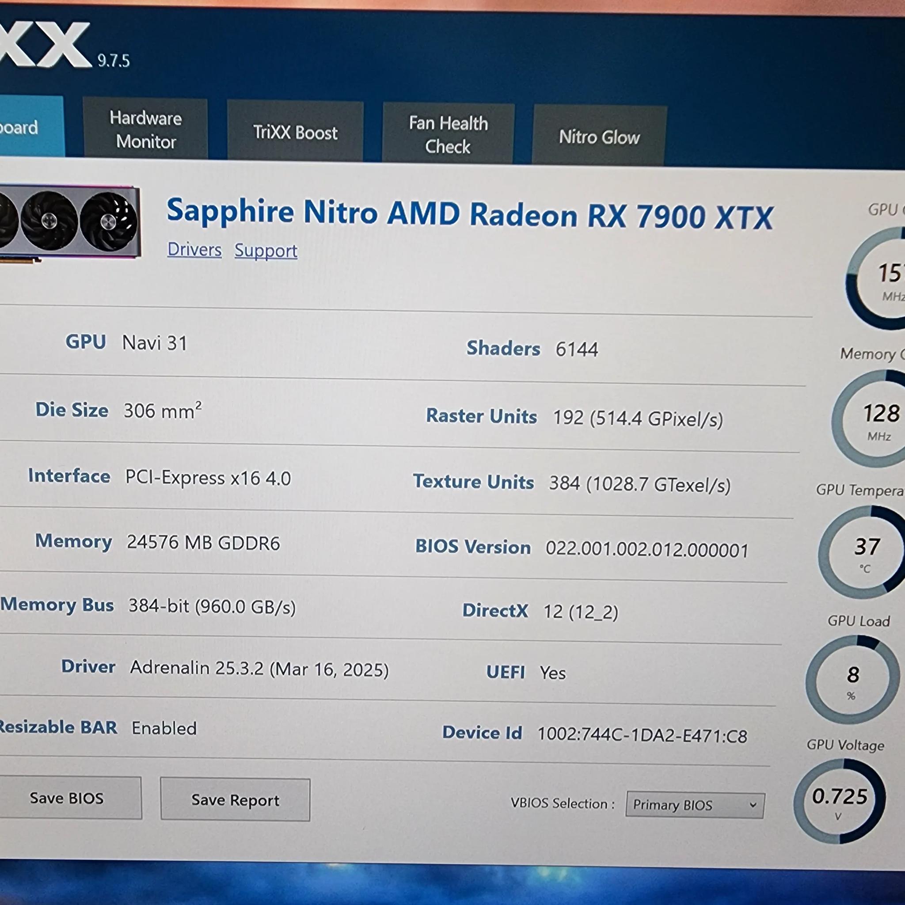Click the Memory value 24576 MB GDDR6

pos(203,543)
